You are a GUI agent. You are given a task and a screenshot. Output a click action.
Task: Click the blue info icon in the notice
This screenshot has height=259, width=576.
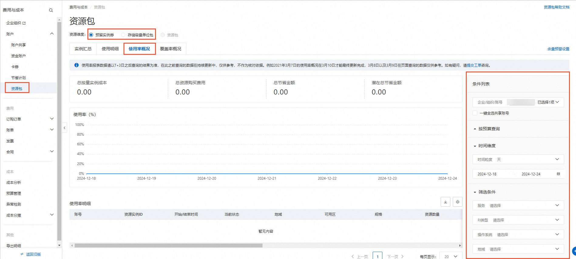76,65
